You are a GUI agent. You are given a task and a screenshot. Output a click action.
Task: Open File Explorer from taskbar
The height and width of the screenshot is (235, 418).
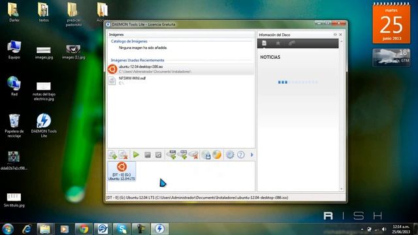[45, 229]
